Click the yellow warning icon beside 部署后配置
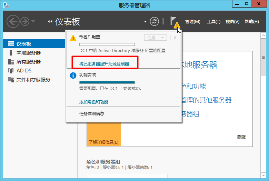269x181 pixels. tap(73, 38)
